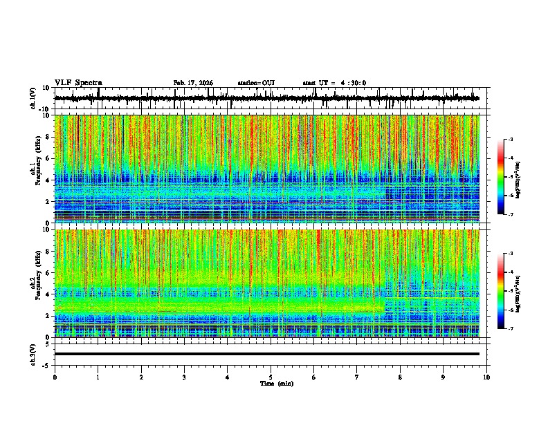
Task: Click the ch.2 colorbar gradient strip
Action: (501, 291)
